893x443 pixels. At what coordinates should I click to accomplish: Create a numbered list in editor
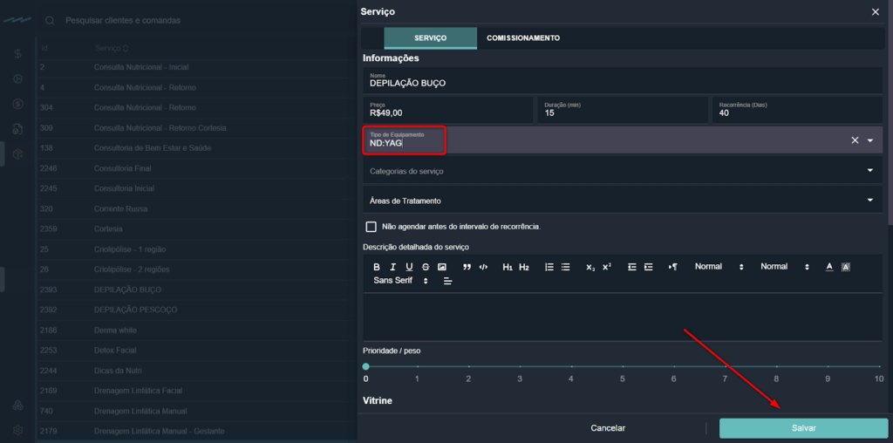coord(549,267)
